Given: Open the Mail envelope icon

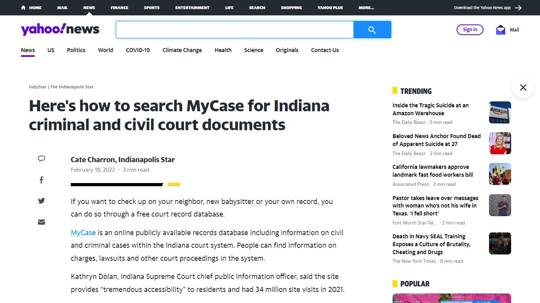Looking at the screenshot, I should point(500,30).
